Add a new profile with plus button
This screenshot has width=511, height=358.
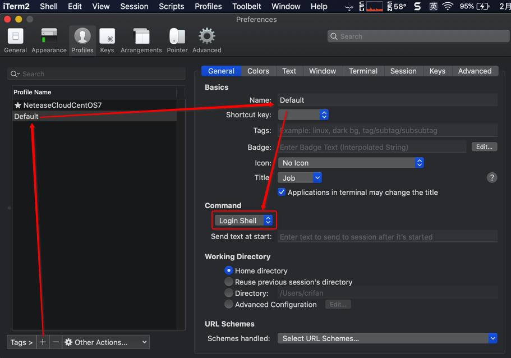click(43, 342)
